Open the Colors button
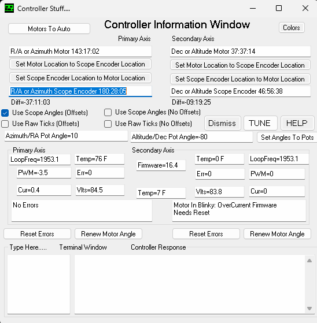The width and height of the screenshot is (317, 323). click(292, 28)
